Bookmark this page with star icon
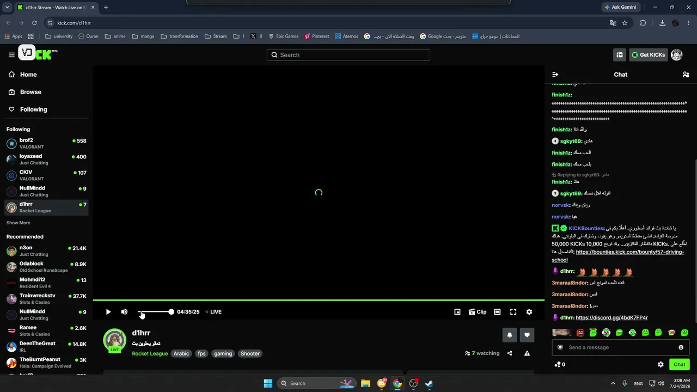Screen dimensions: 697x392 click(x=625, y=23)
